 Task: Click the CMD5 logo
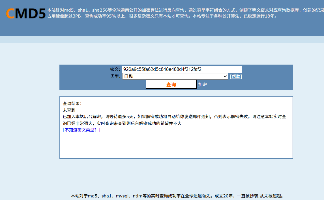[26, 13]
